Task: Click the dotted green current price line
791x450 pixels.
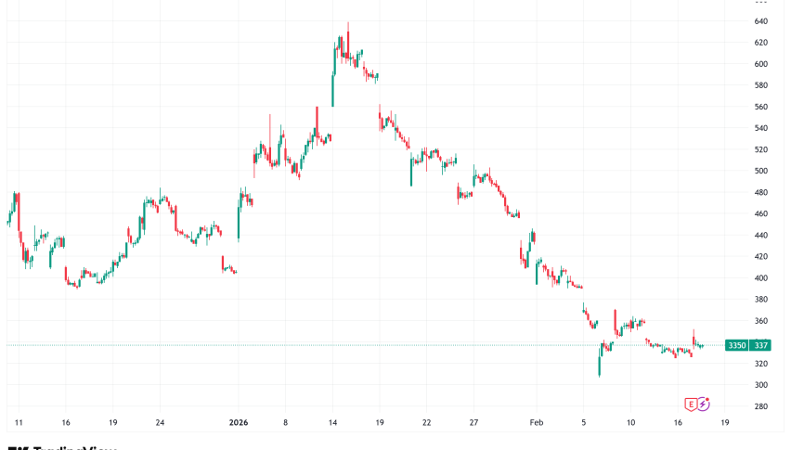Action: tap(371, 345)
